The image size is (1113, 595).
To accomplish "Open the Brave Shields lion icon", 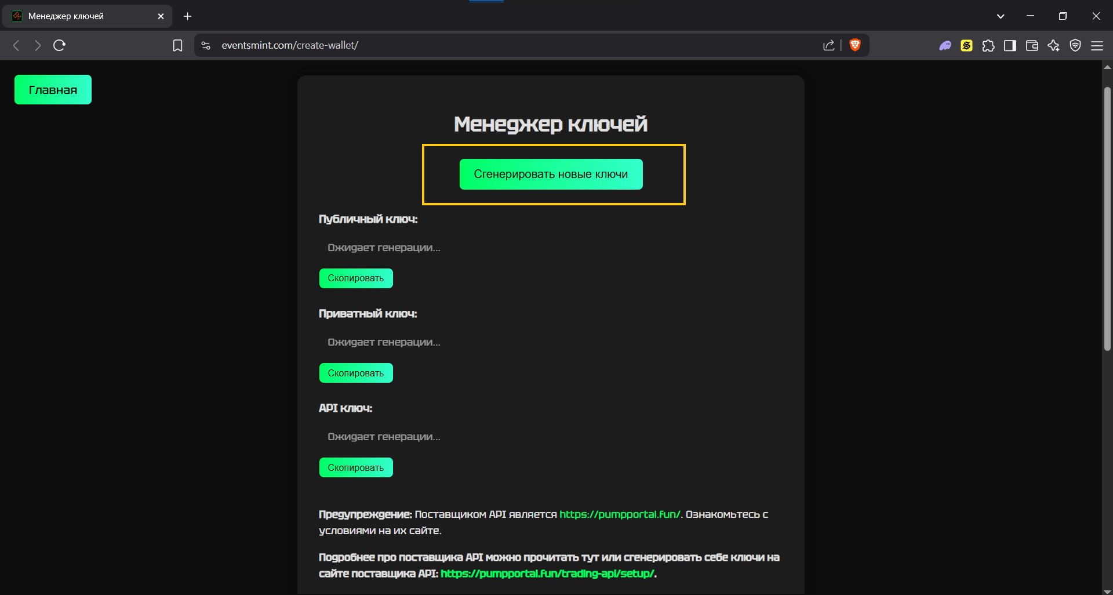I will [854, 45].
